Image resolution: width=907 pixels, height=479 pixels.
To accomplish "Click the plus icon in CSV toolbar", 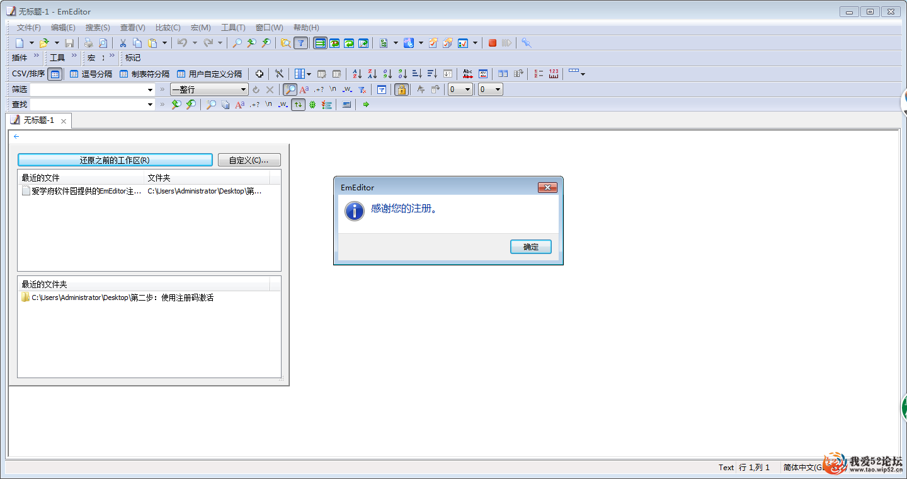I will point(259,74).
